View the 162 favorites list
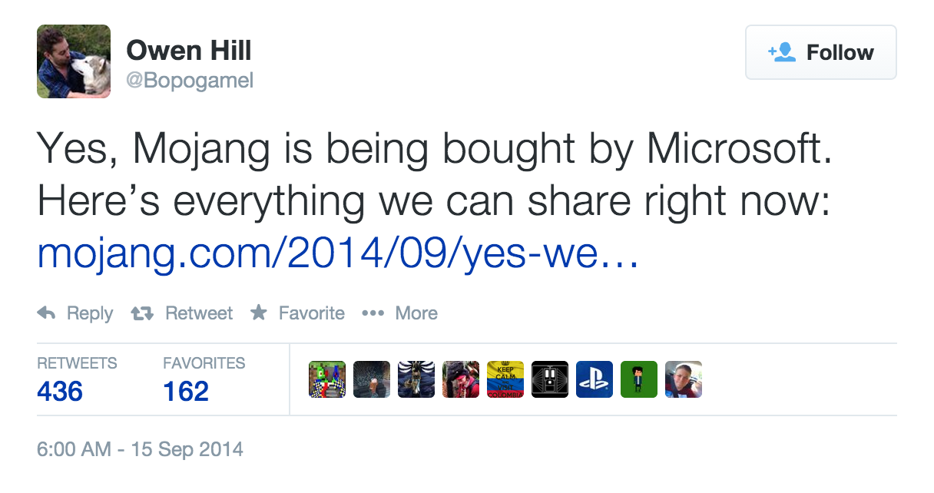The height and width of the screenshot is (493, 934). [186, 392]
